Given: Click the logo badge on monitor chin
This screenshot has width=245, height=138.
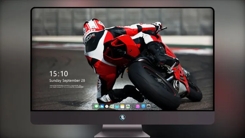Looking at the screenshot, I should coord(122,117).
